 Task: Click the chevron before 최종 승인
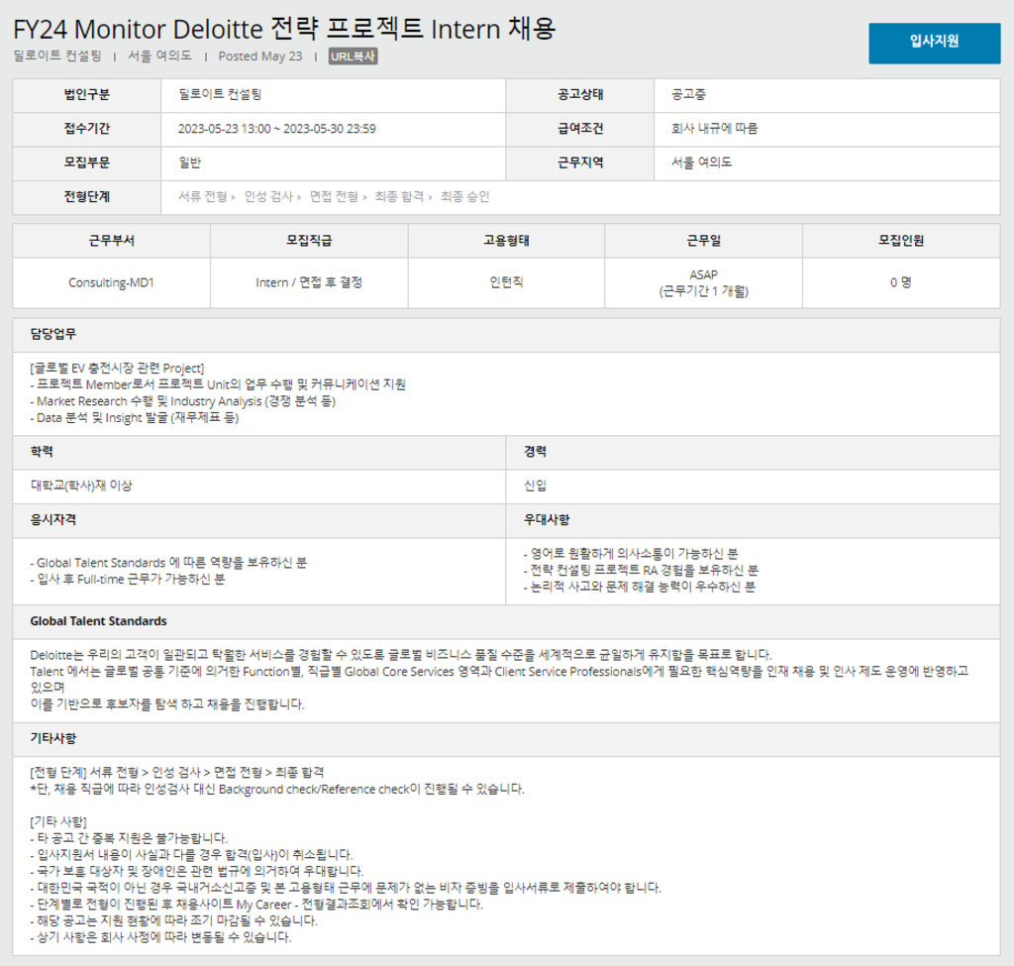point(430,196)
